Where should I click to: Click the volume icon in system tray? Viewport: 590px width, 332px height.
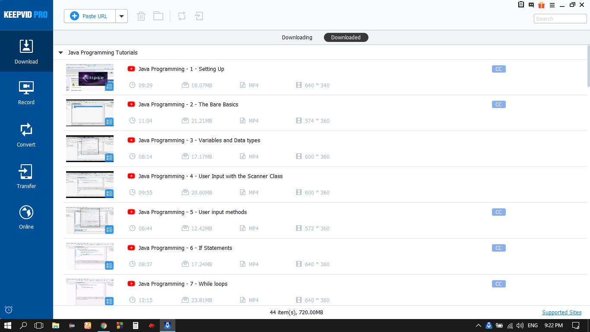(x=520, y=326)
